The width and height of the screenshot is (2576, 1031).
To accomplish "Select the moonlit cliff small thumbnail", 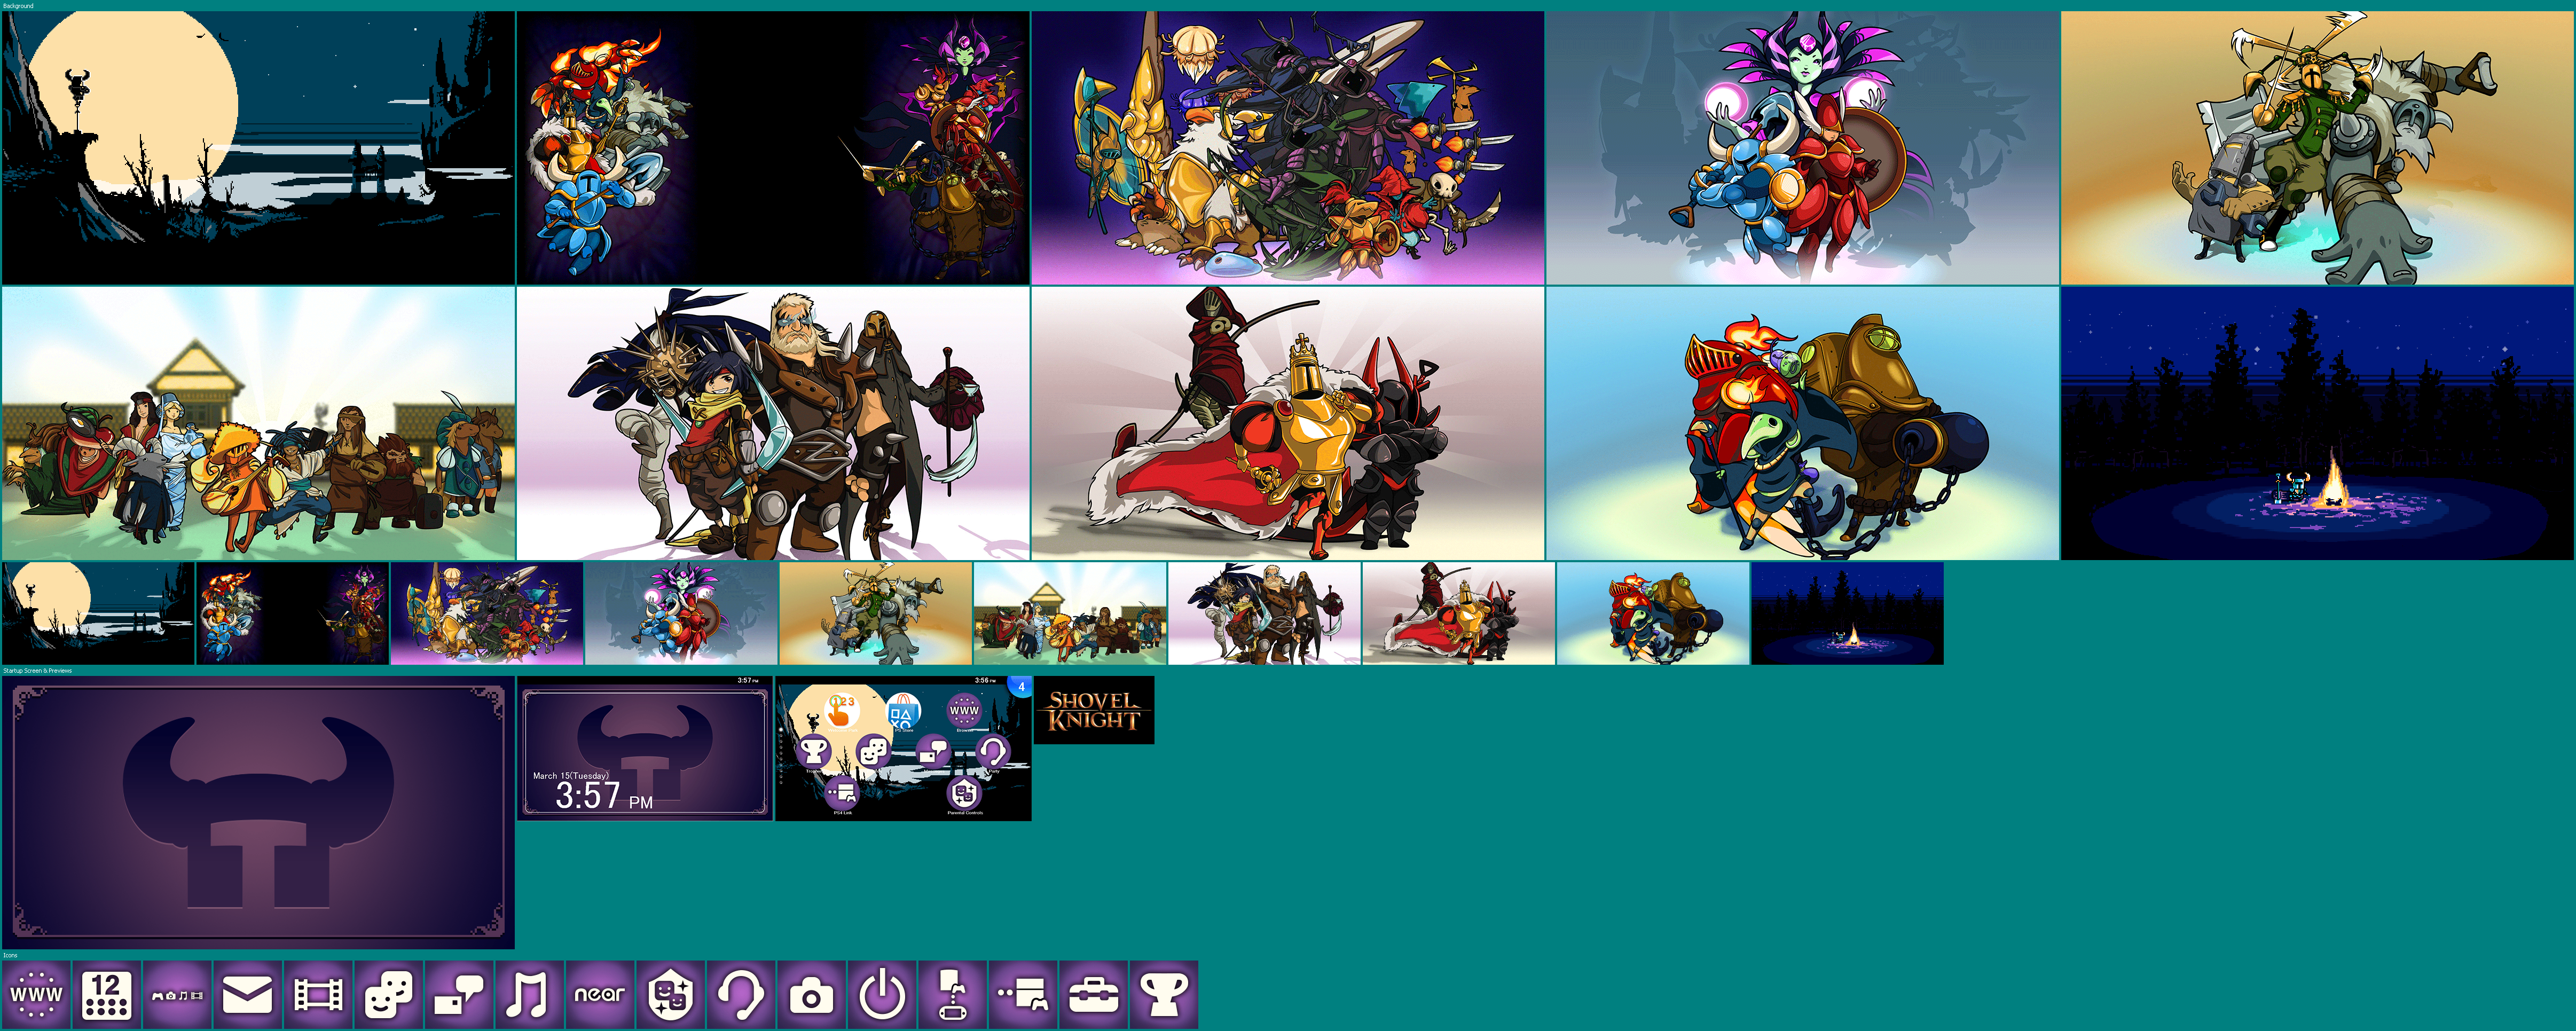I will 98,613.
